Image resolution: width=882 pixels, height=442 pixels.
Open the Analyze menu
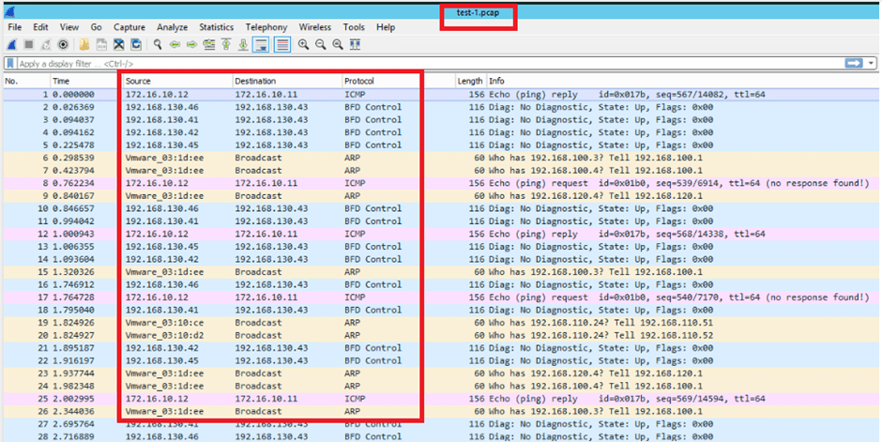[x=172, y=27]
